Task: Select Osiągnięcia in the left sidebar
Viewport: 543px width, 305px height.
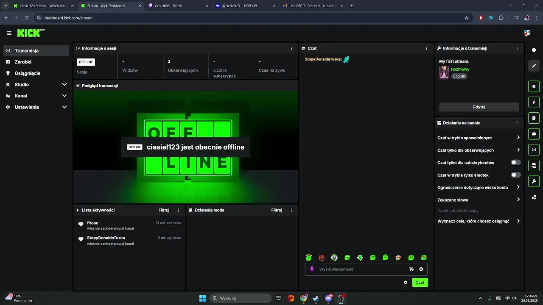Action: pyautogui.click(x=36, y=73)
